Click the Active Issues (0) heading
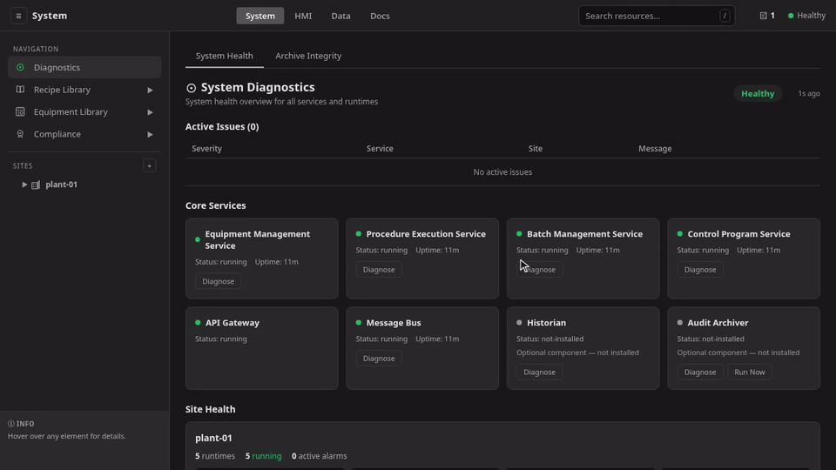836x470 pixels. [x=222, y=127]
